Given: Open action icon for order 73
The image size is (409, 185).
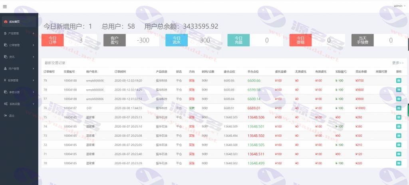Looking at the screenshot, I should tap(399, 136).
